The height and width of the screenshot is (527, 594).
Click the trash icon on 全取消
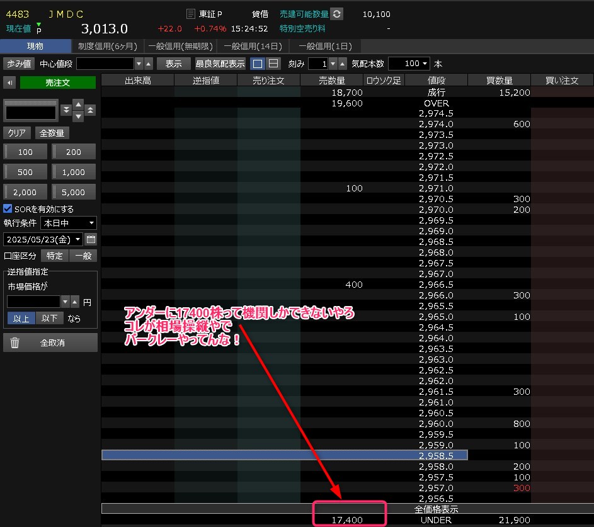[14, 343]
